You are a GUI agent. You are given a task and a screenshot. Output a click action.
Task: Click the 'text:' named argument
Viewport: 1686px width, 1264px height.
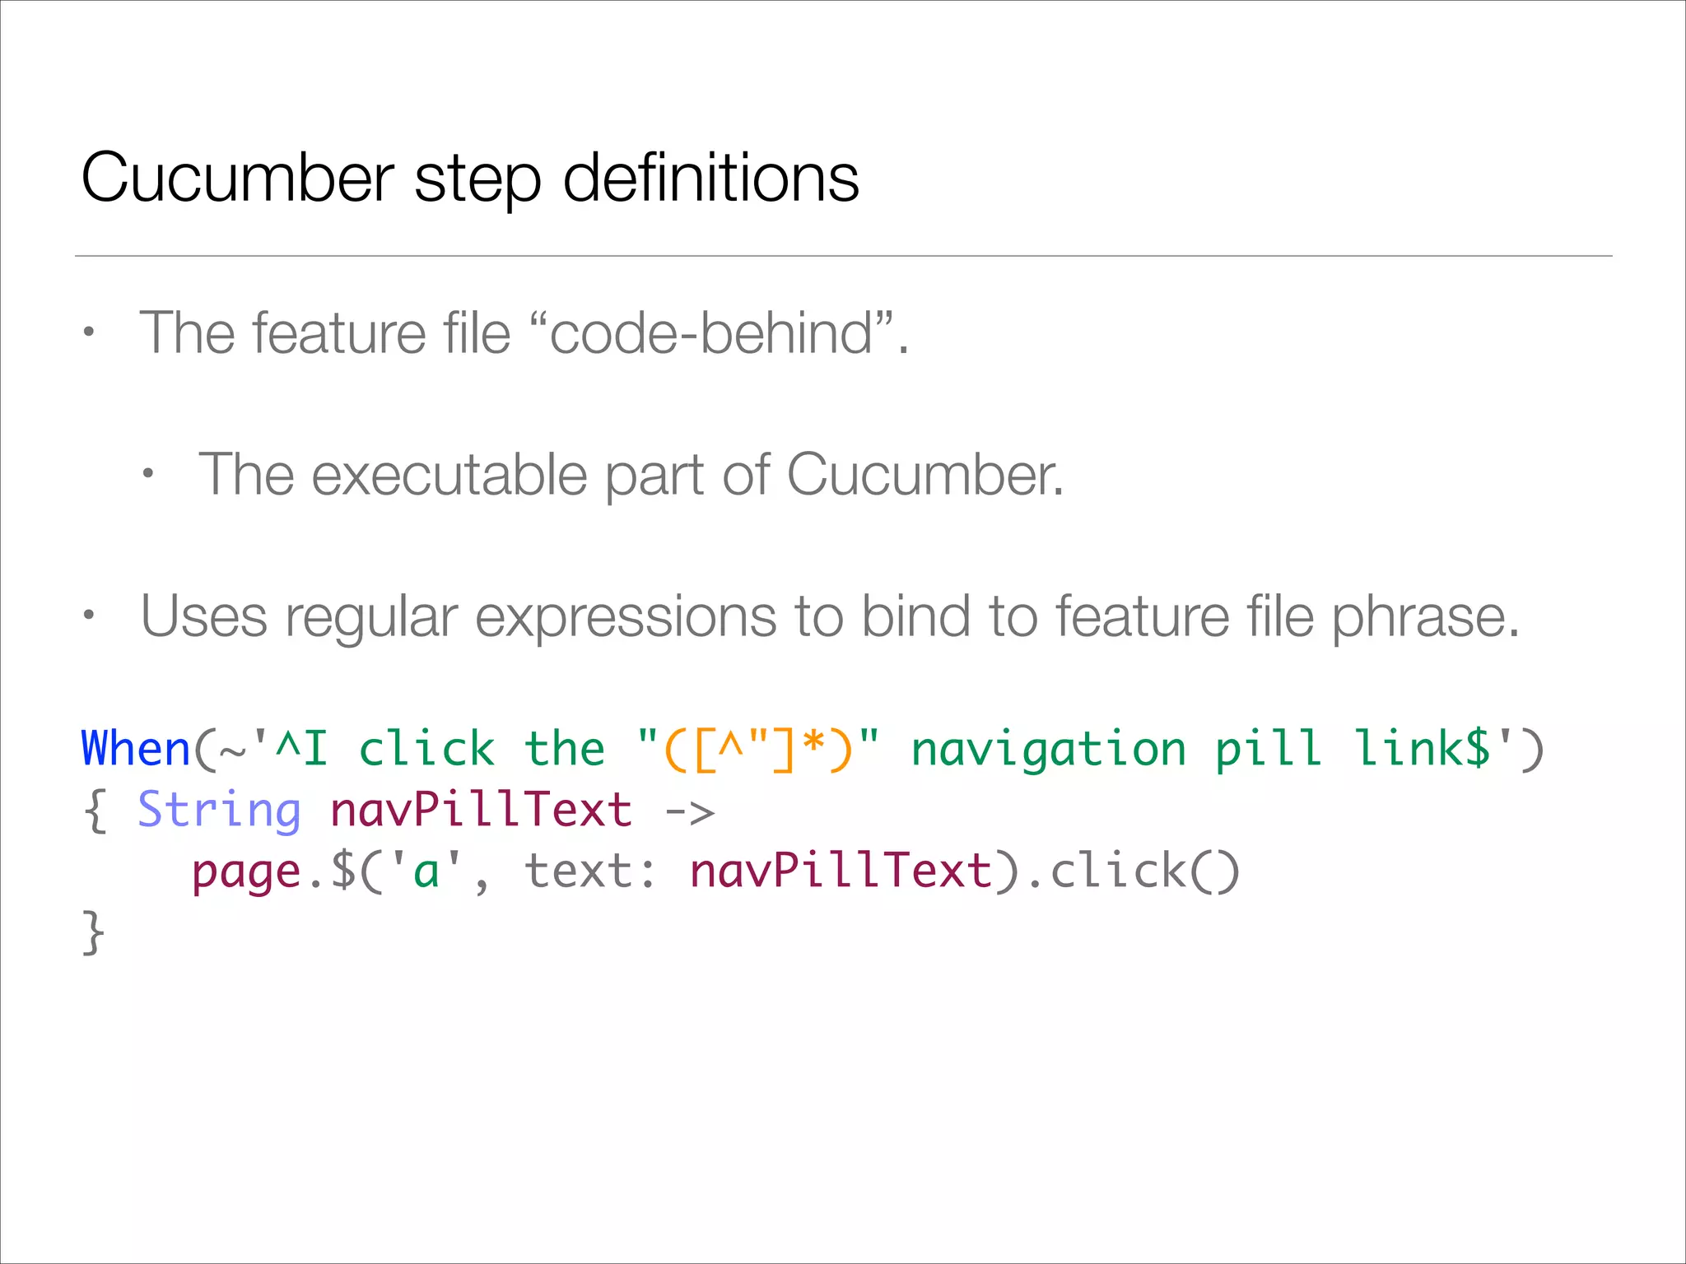pos(591,872)
